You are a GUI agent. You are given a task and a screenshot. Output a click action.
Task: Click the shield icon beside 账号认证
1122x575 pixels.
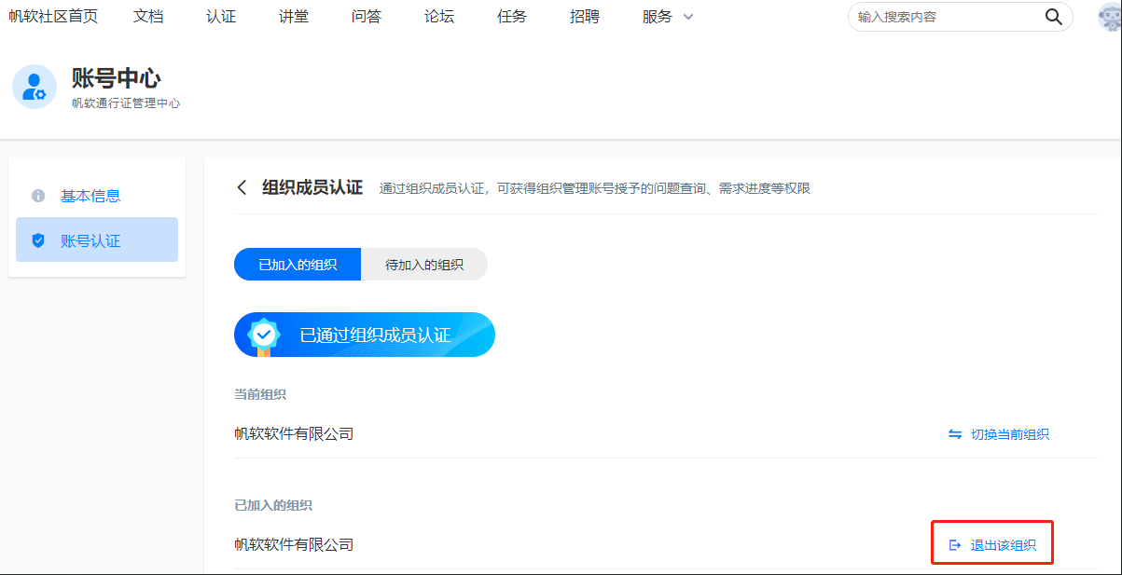click(38, 240)
